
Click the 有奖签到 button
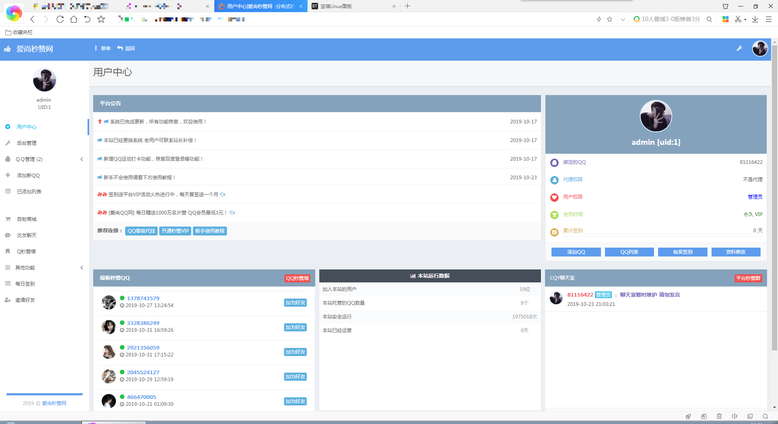(682, 252)
